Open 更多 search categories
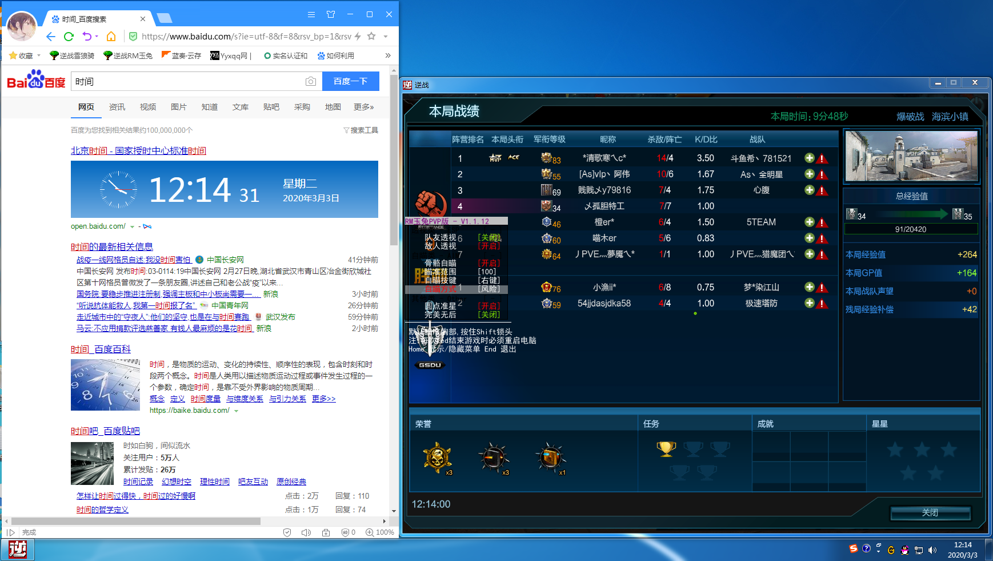 click(x=363, y=107)
